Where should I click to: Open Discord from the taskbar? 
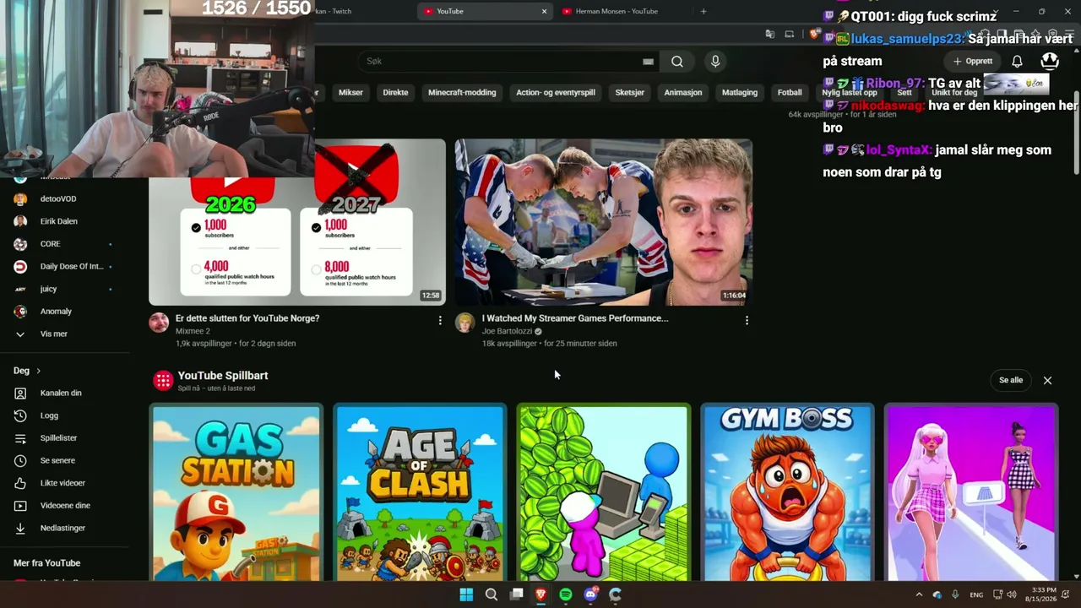point(590,594)
